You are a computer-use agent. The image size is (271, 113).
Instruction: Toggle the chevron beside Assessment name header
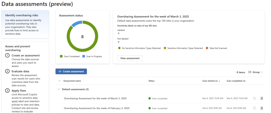click(x=59, y=81)
